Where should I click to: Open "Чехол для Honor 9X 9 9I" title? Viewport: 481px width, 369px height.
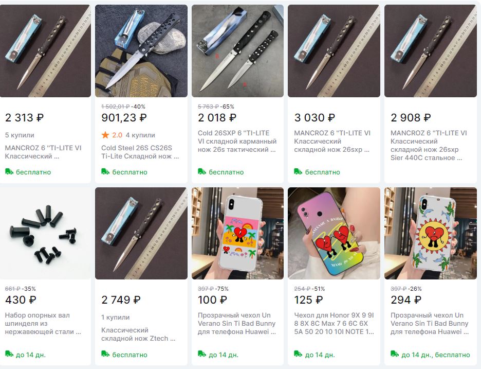[x=334, y=324]
